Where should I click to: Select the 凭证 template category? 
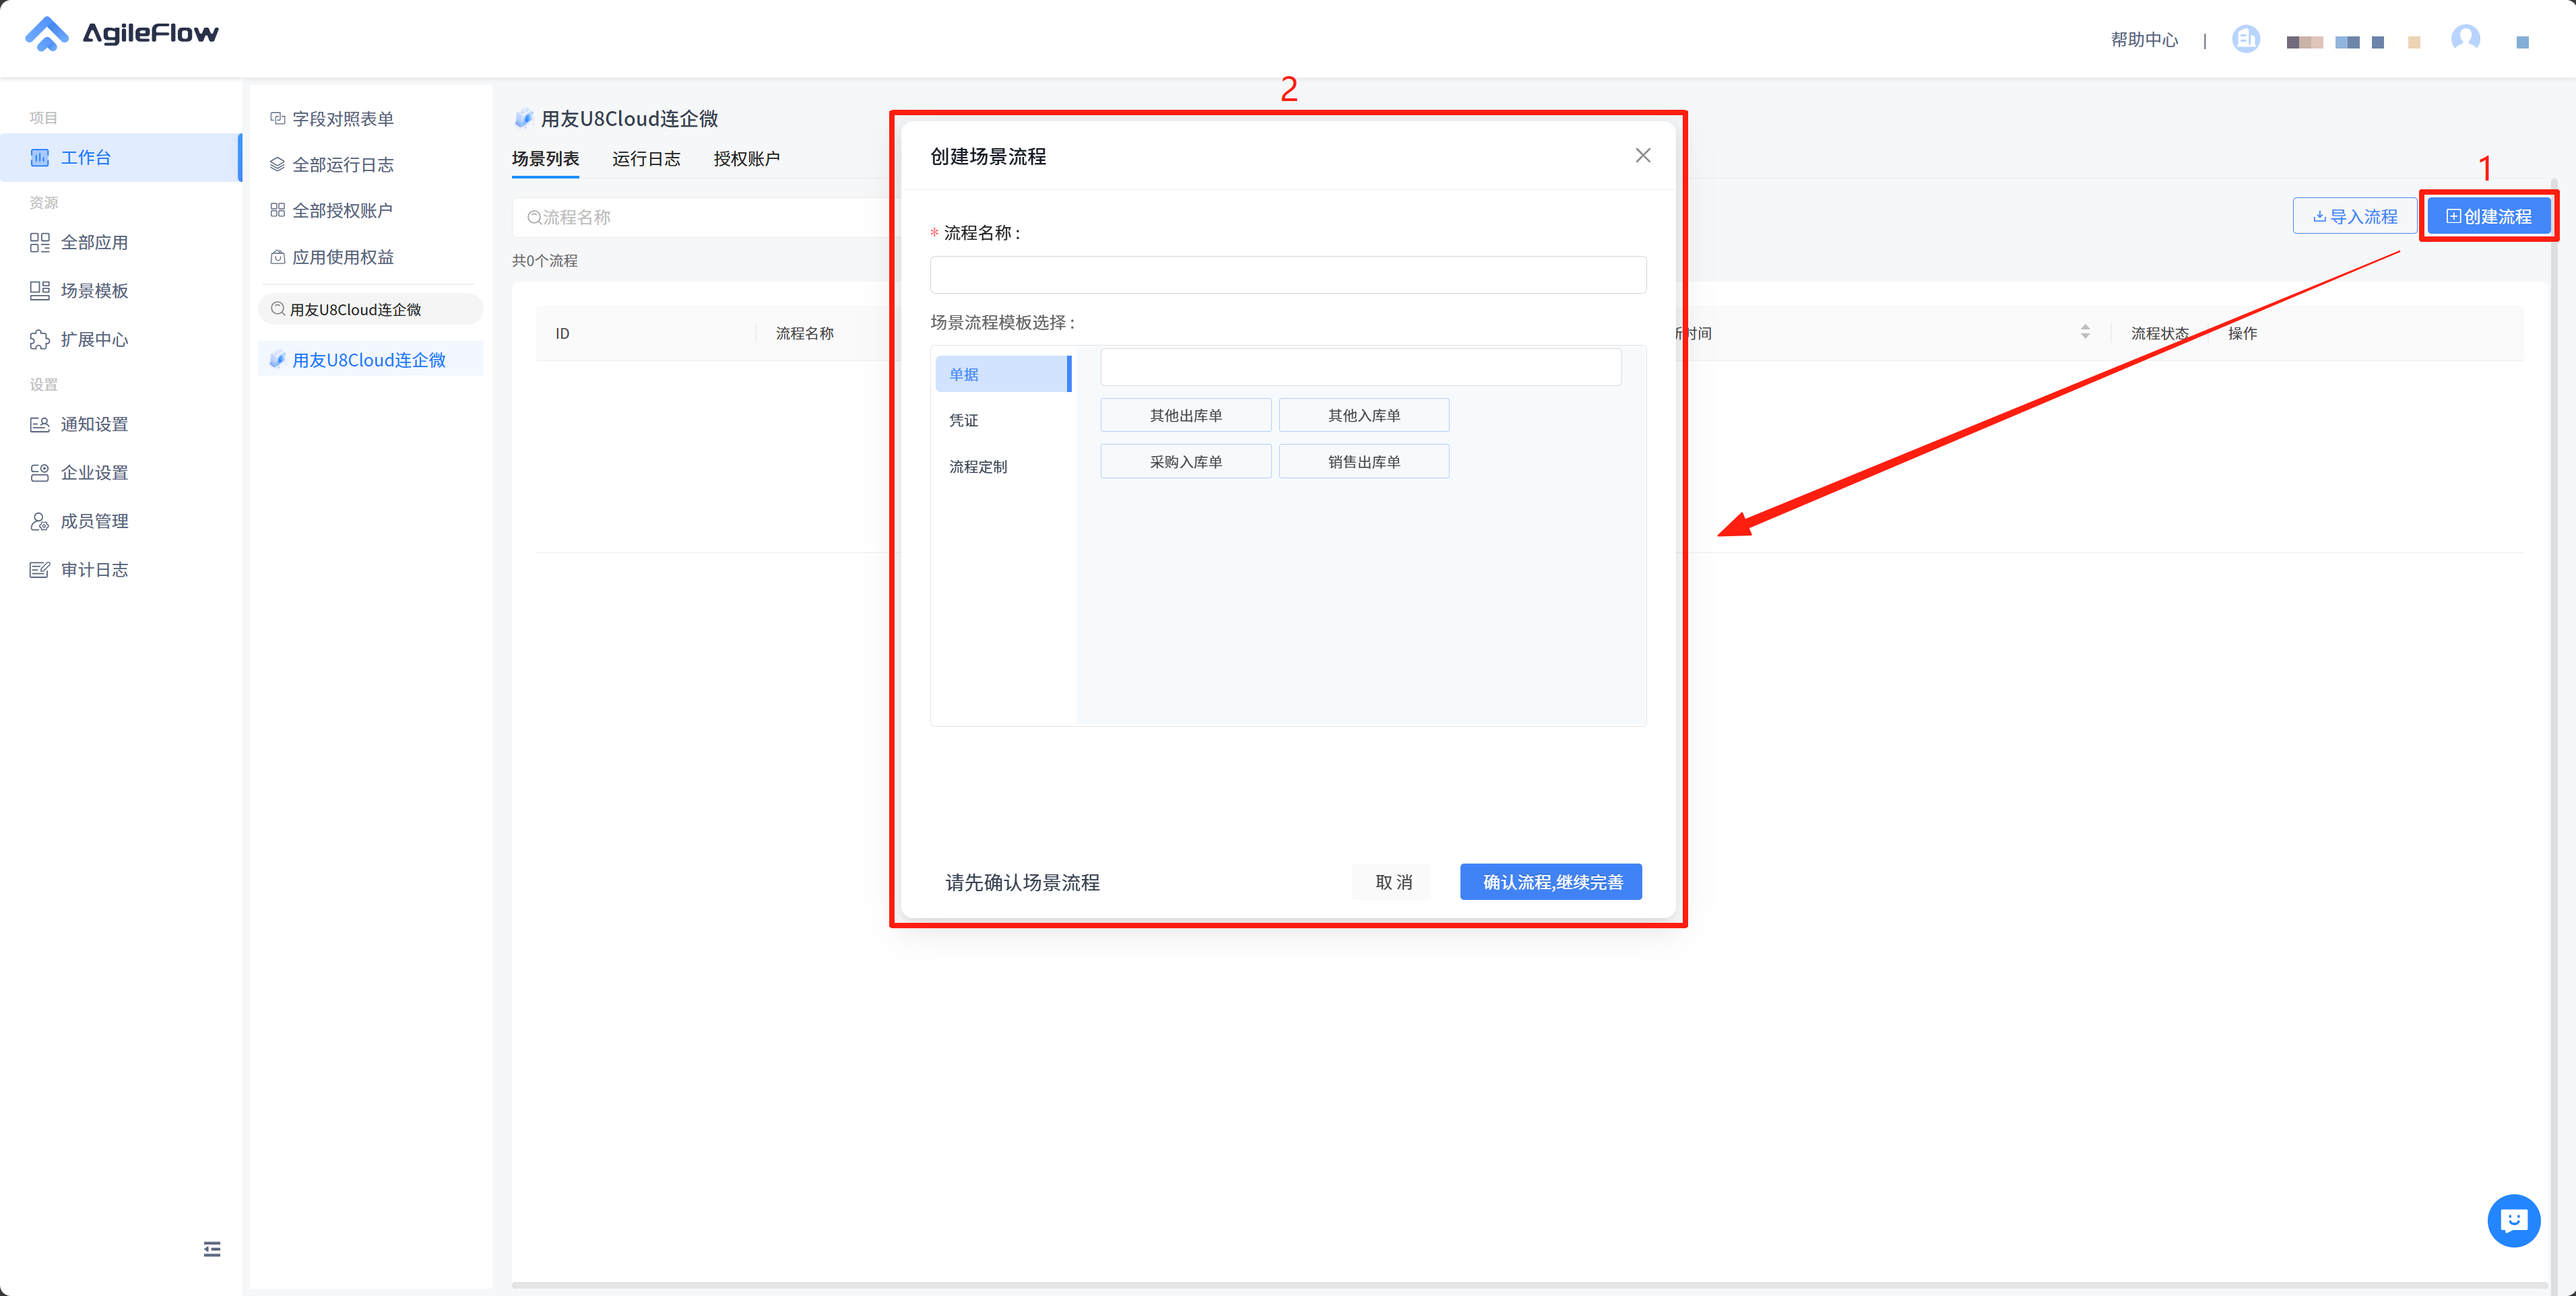tap(964, 421)
